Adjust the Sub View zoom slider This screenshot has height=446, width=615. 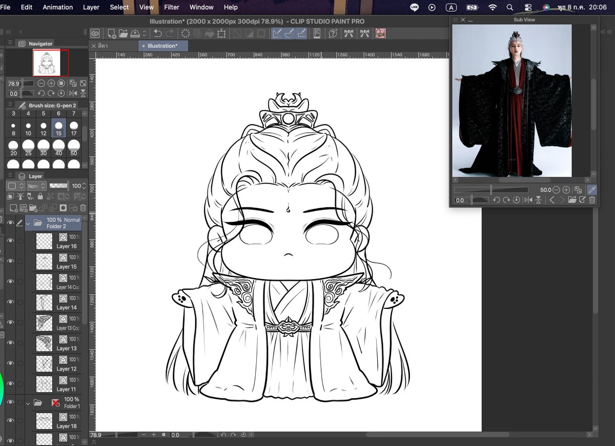click(x=491, y=190)
